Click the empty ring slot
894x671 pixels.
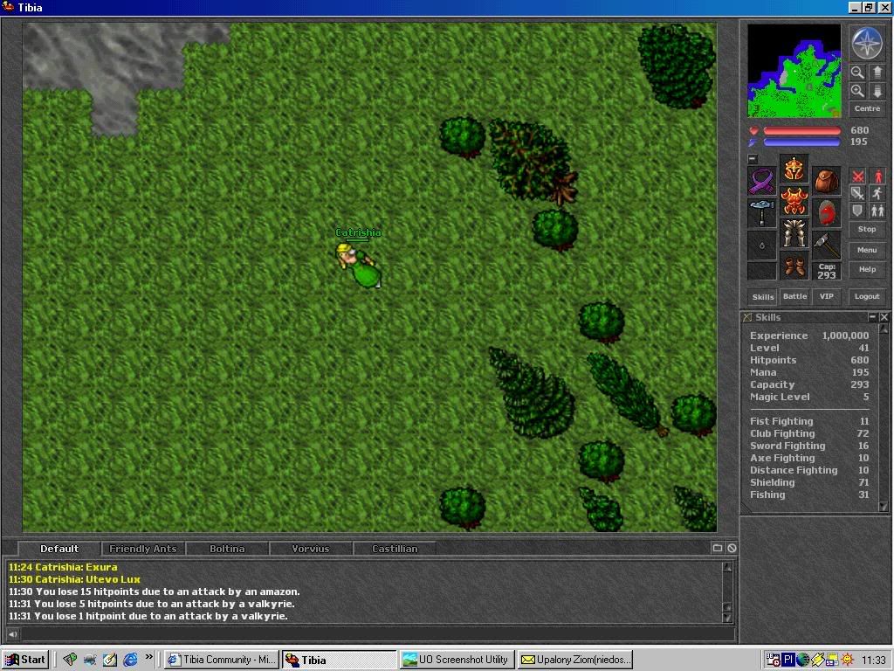[761, 245]
